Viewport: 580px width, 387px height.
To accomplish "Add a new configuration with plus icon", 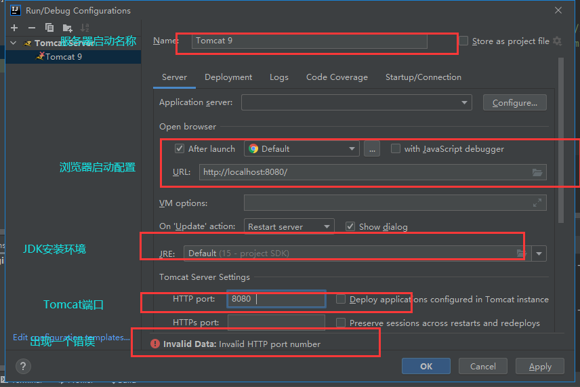I will click(x=14, y=28).
